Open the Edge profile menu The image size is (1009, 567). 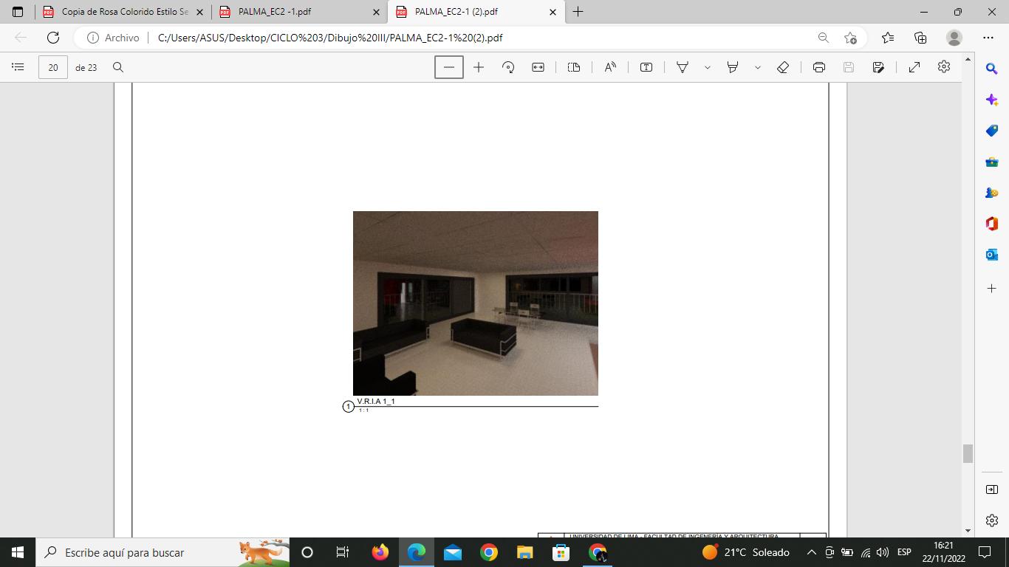pos(954,38)
